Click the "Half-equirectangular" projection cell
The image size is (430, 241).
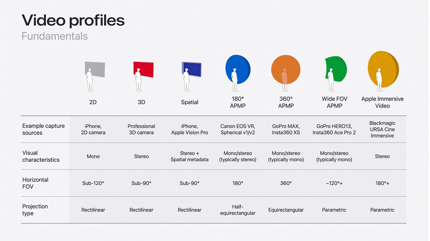tap(238, 210)
